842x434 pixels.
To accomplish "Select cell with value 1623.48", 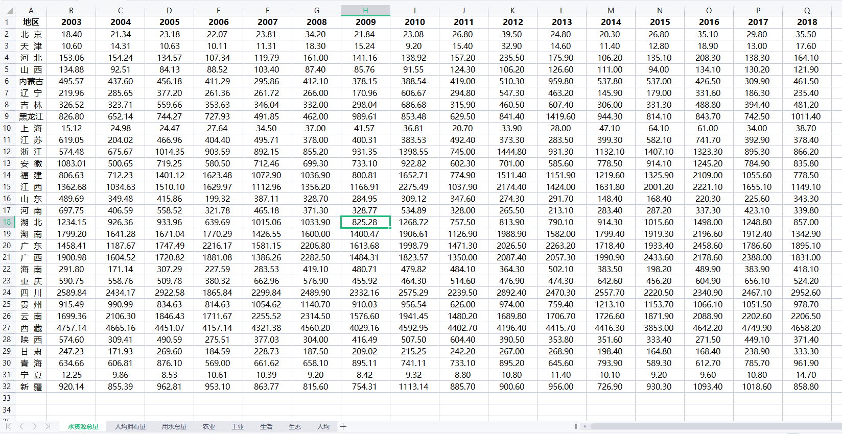I will pos(219,175).
